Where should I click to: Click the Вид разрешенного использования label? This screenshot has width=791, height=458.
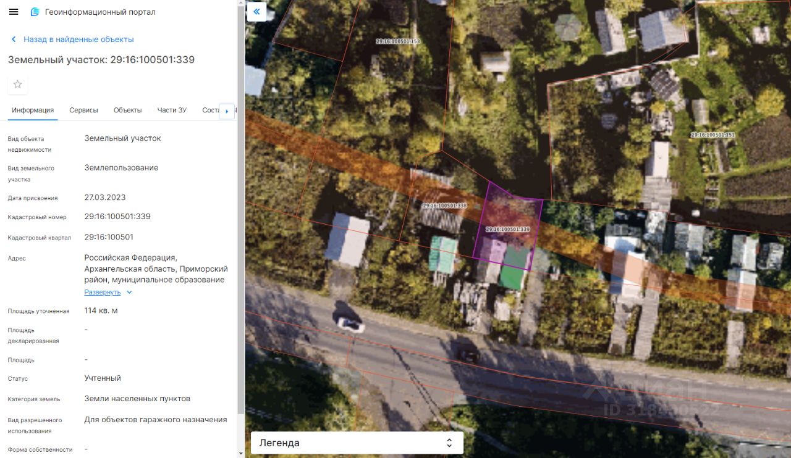click(x=35, y=426)
